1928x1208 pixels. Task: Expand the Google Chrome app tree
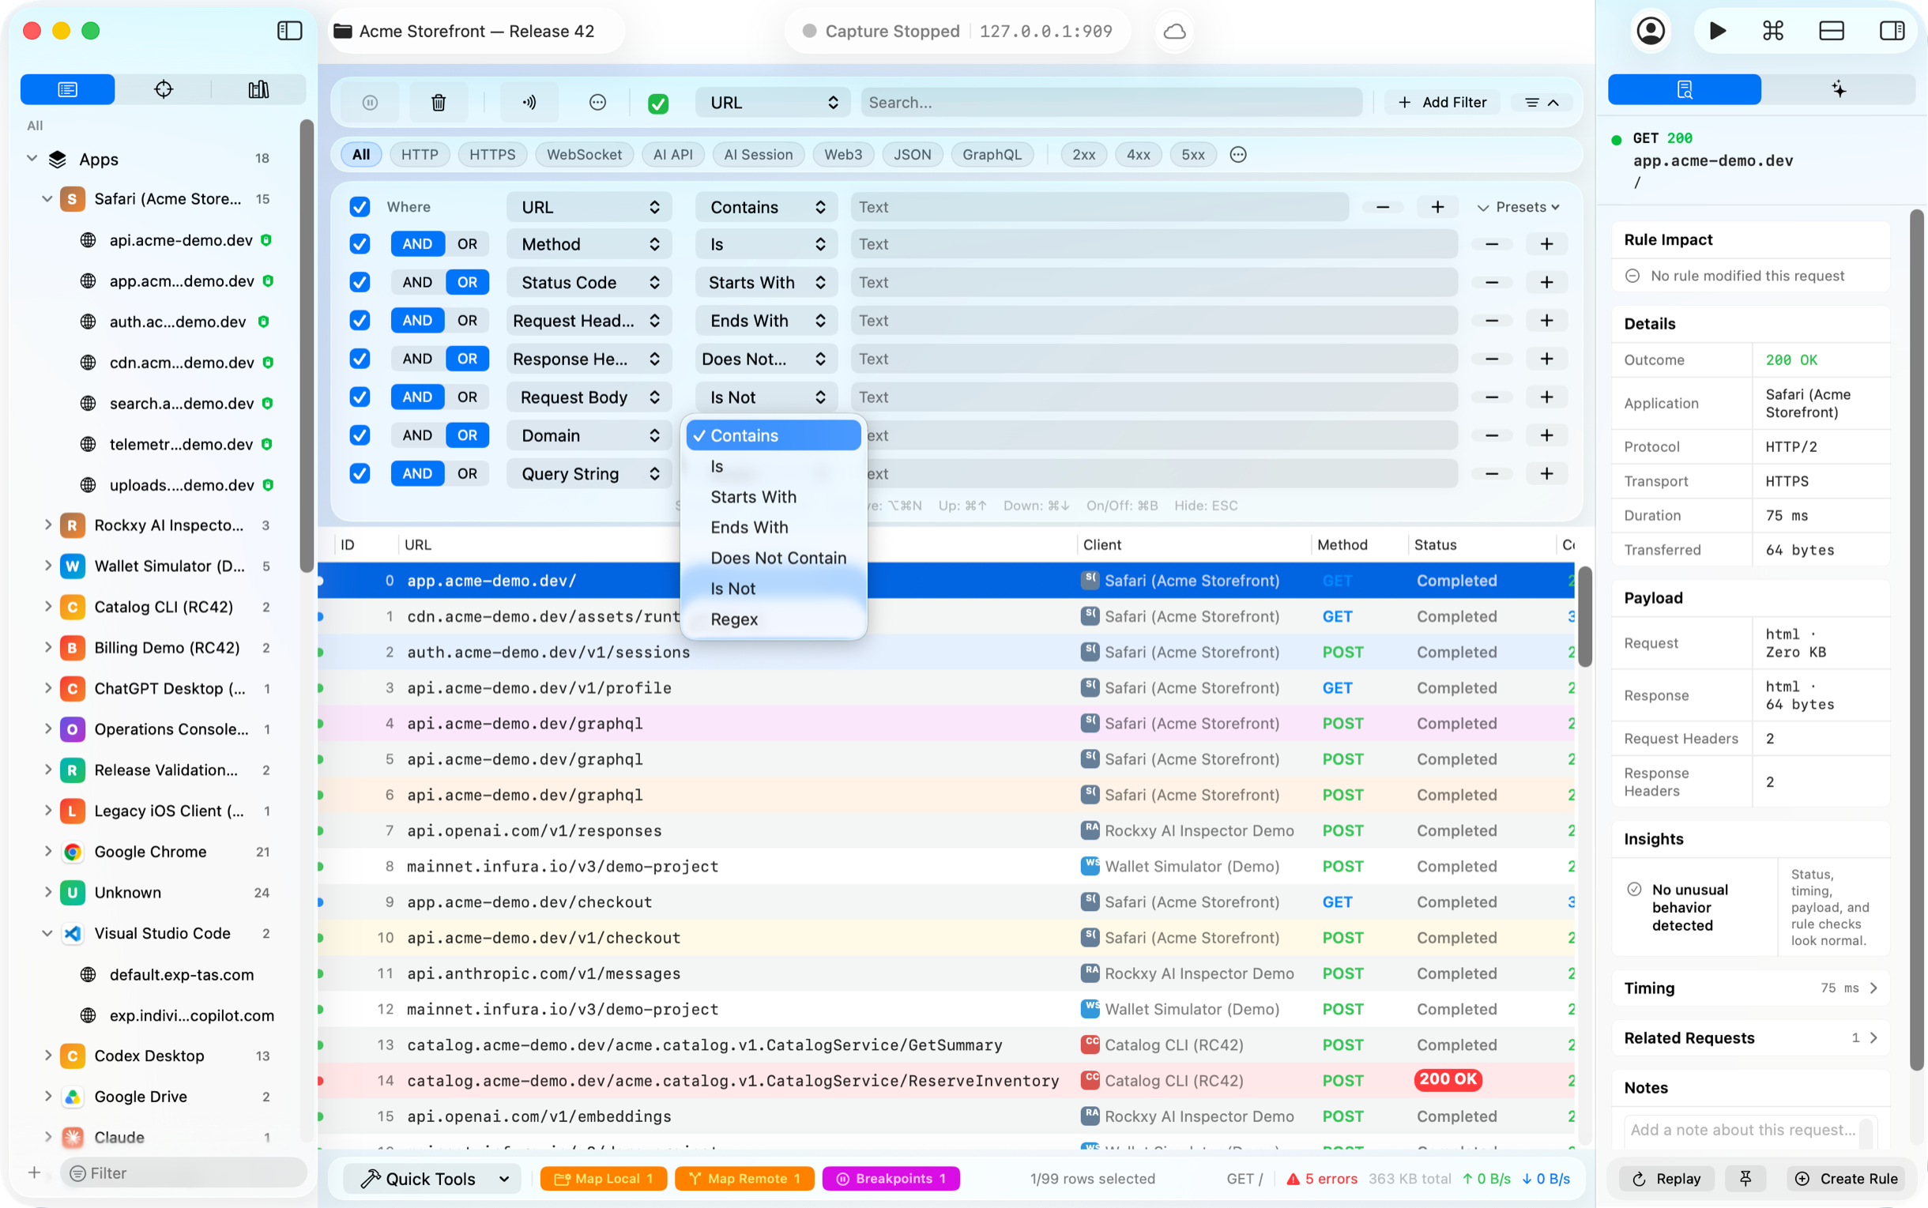[48, 852]
